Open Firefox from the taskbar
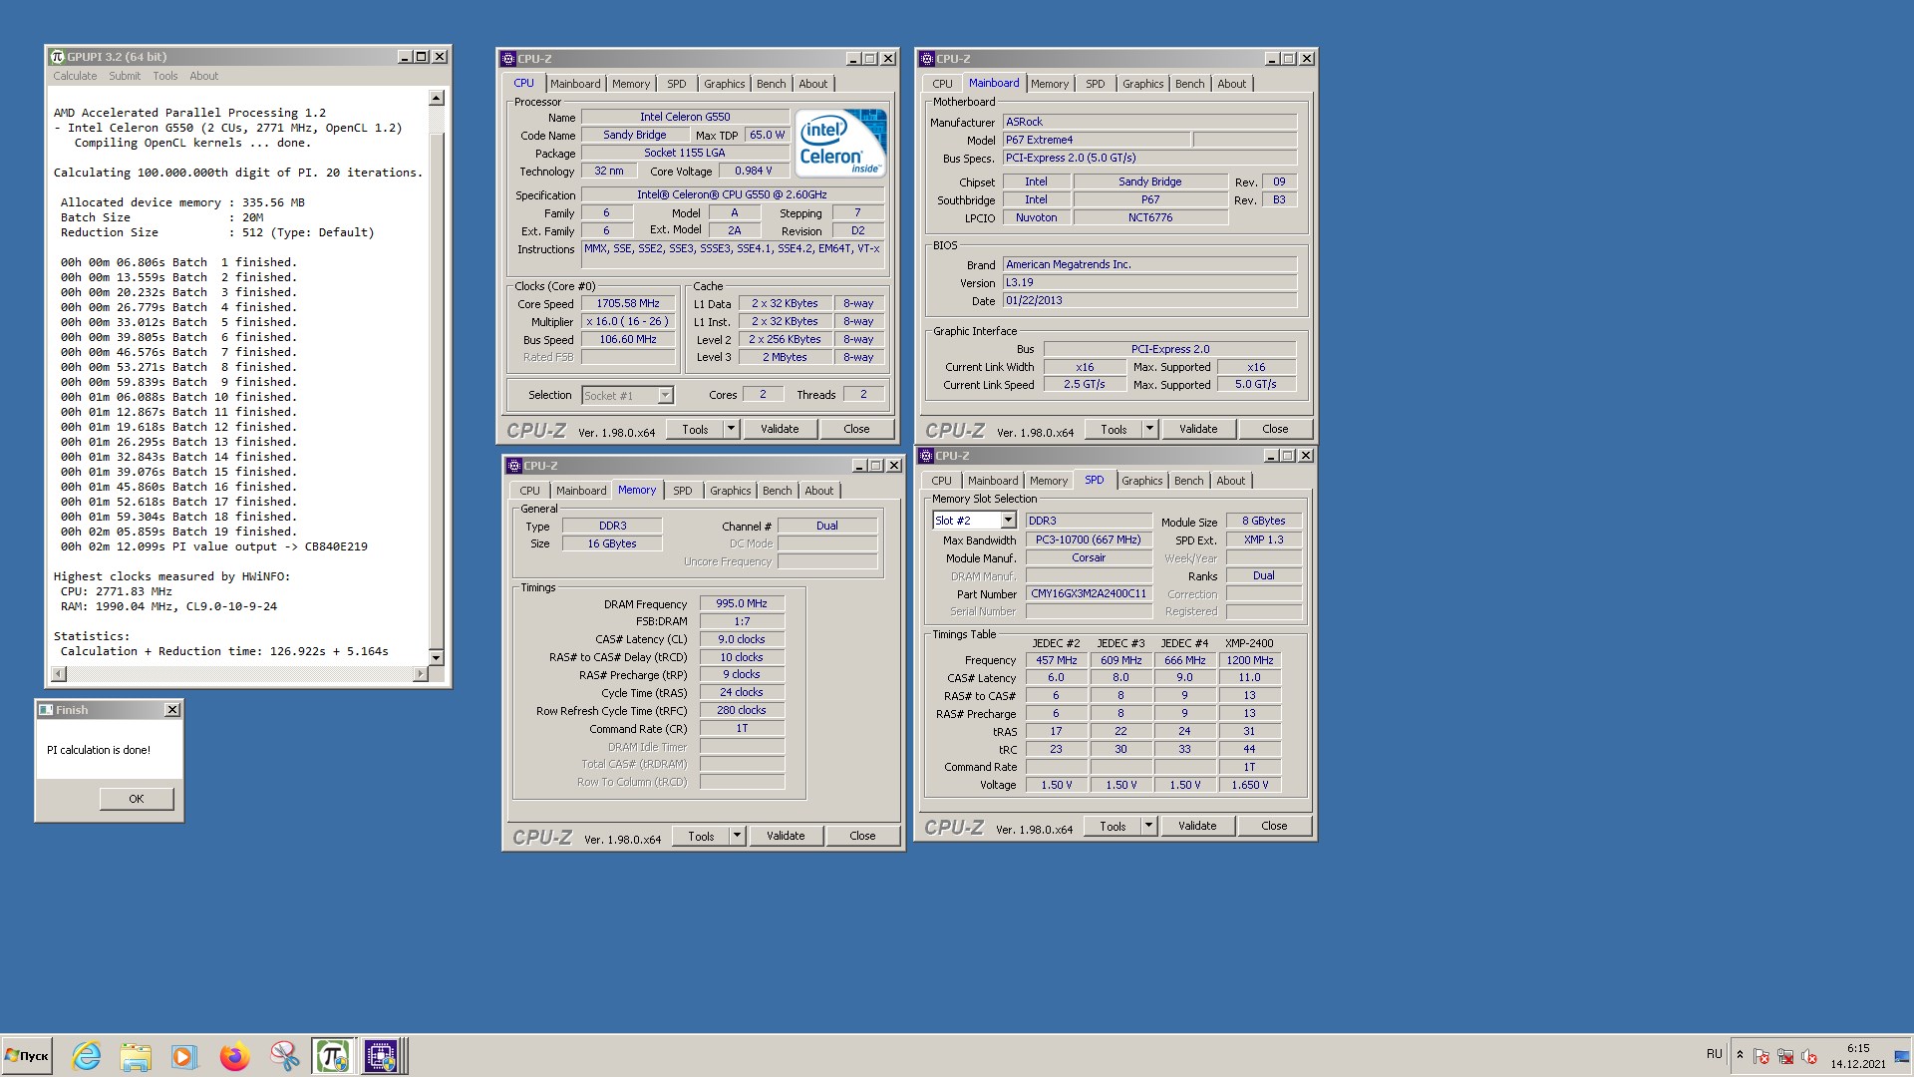This screenshot has height=1077, width=1914. coord(234,1056)
